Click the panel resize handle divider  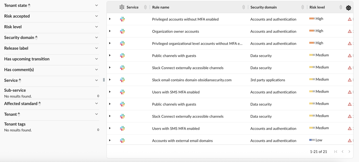(x=104, y=80)
